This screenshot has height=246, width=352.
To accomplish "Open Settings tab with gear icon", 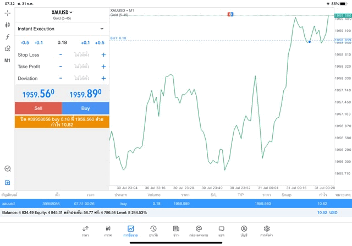I will point(267,231).
